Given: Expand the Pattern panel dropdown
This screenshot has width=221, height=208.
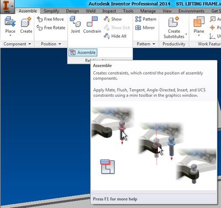Looking at the screenshot, I should (154, 44).
